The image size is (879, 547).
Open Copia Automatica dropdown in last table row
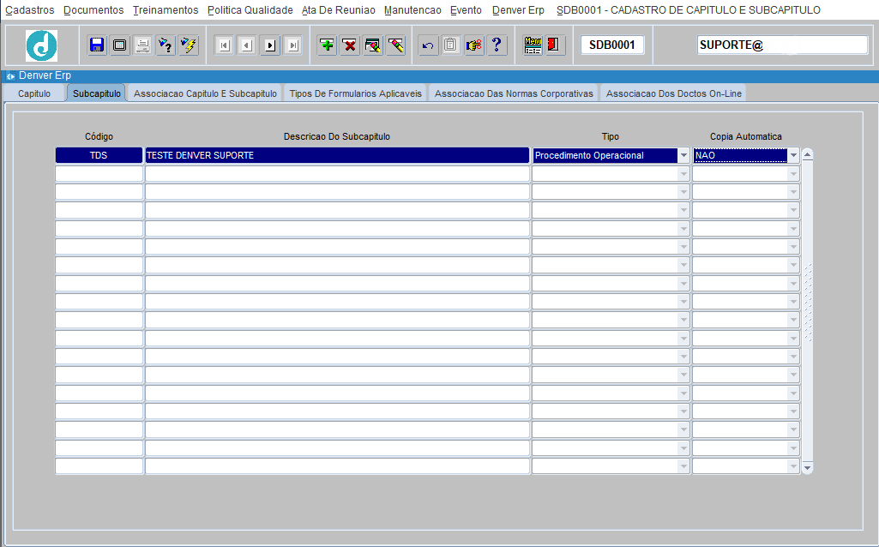click(x=793, y=466)
